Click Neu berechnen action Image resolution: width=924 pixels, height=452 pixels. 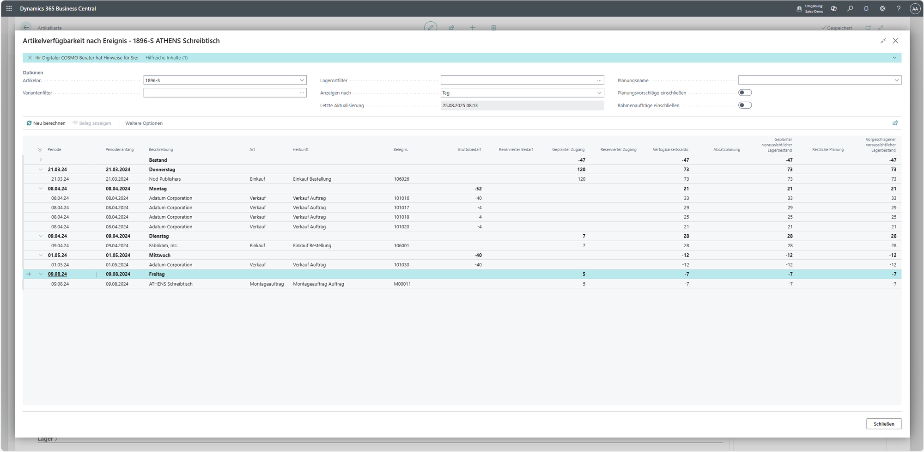tap(46, 123)
